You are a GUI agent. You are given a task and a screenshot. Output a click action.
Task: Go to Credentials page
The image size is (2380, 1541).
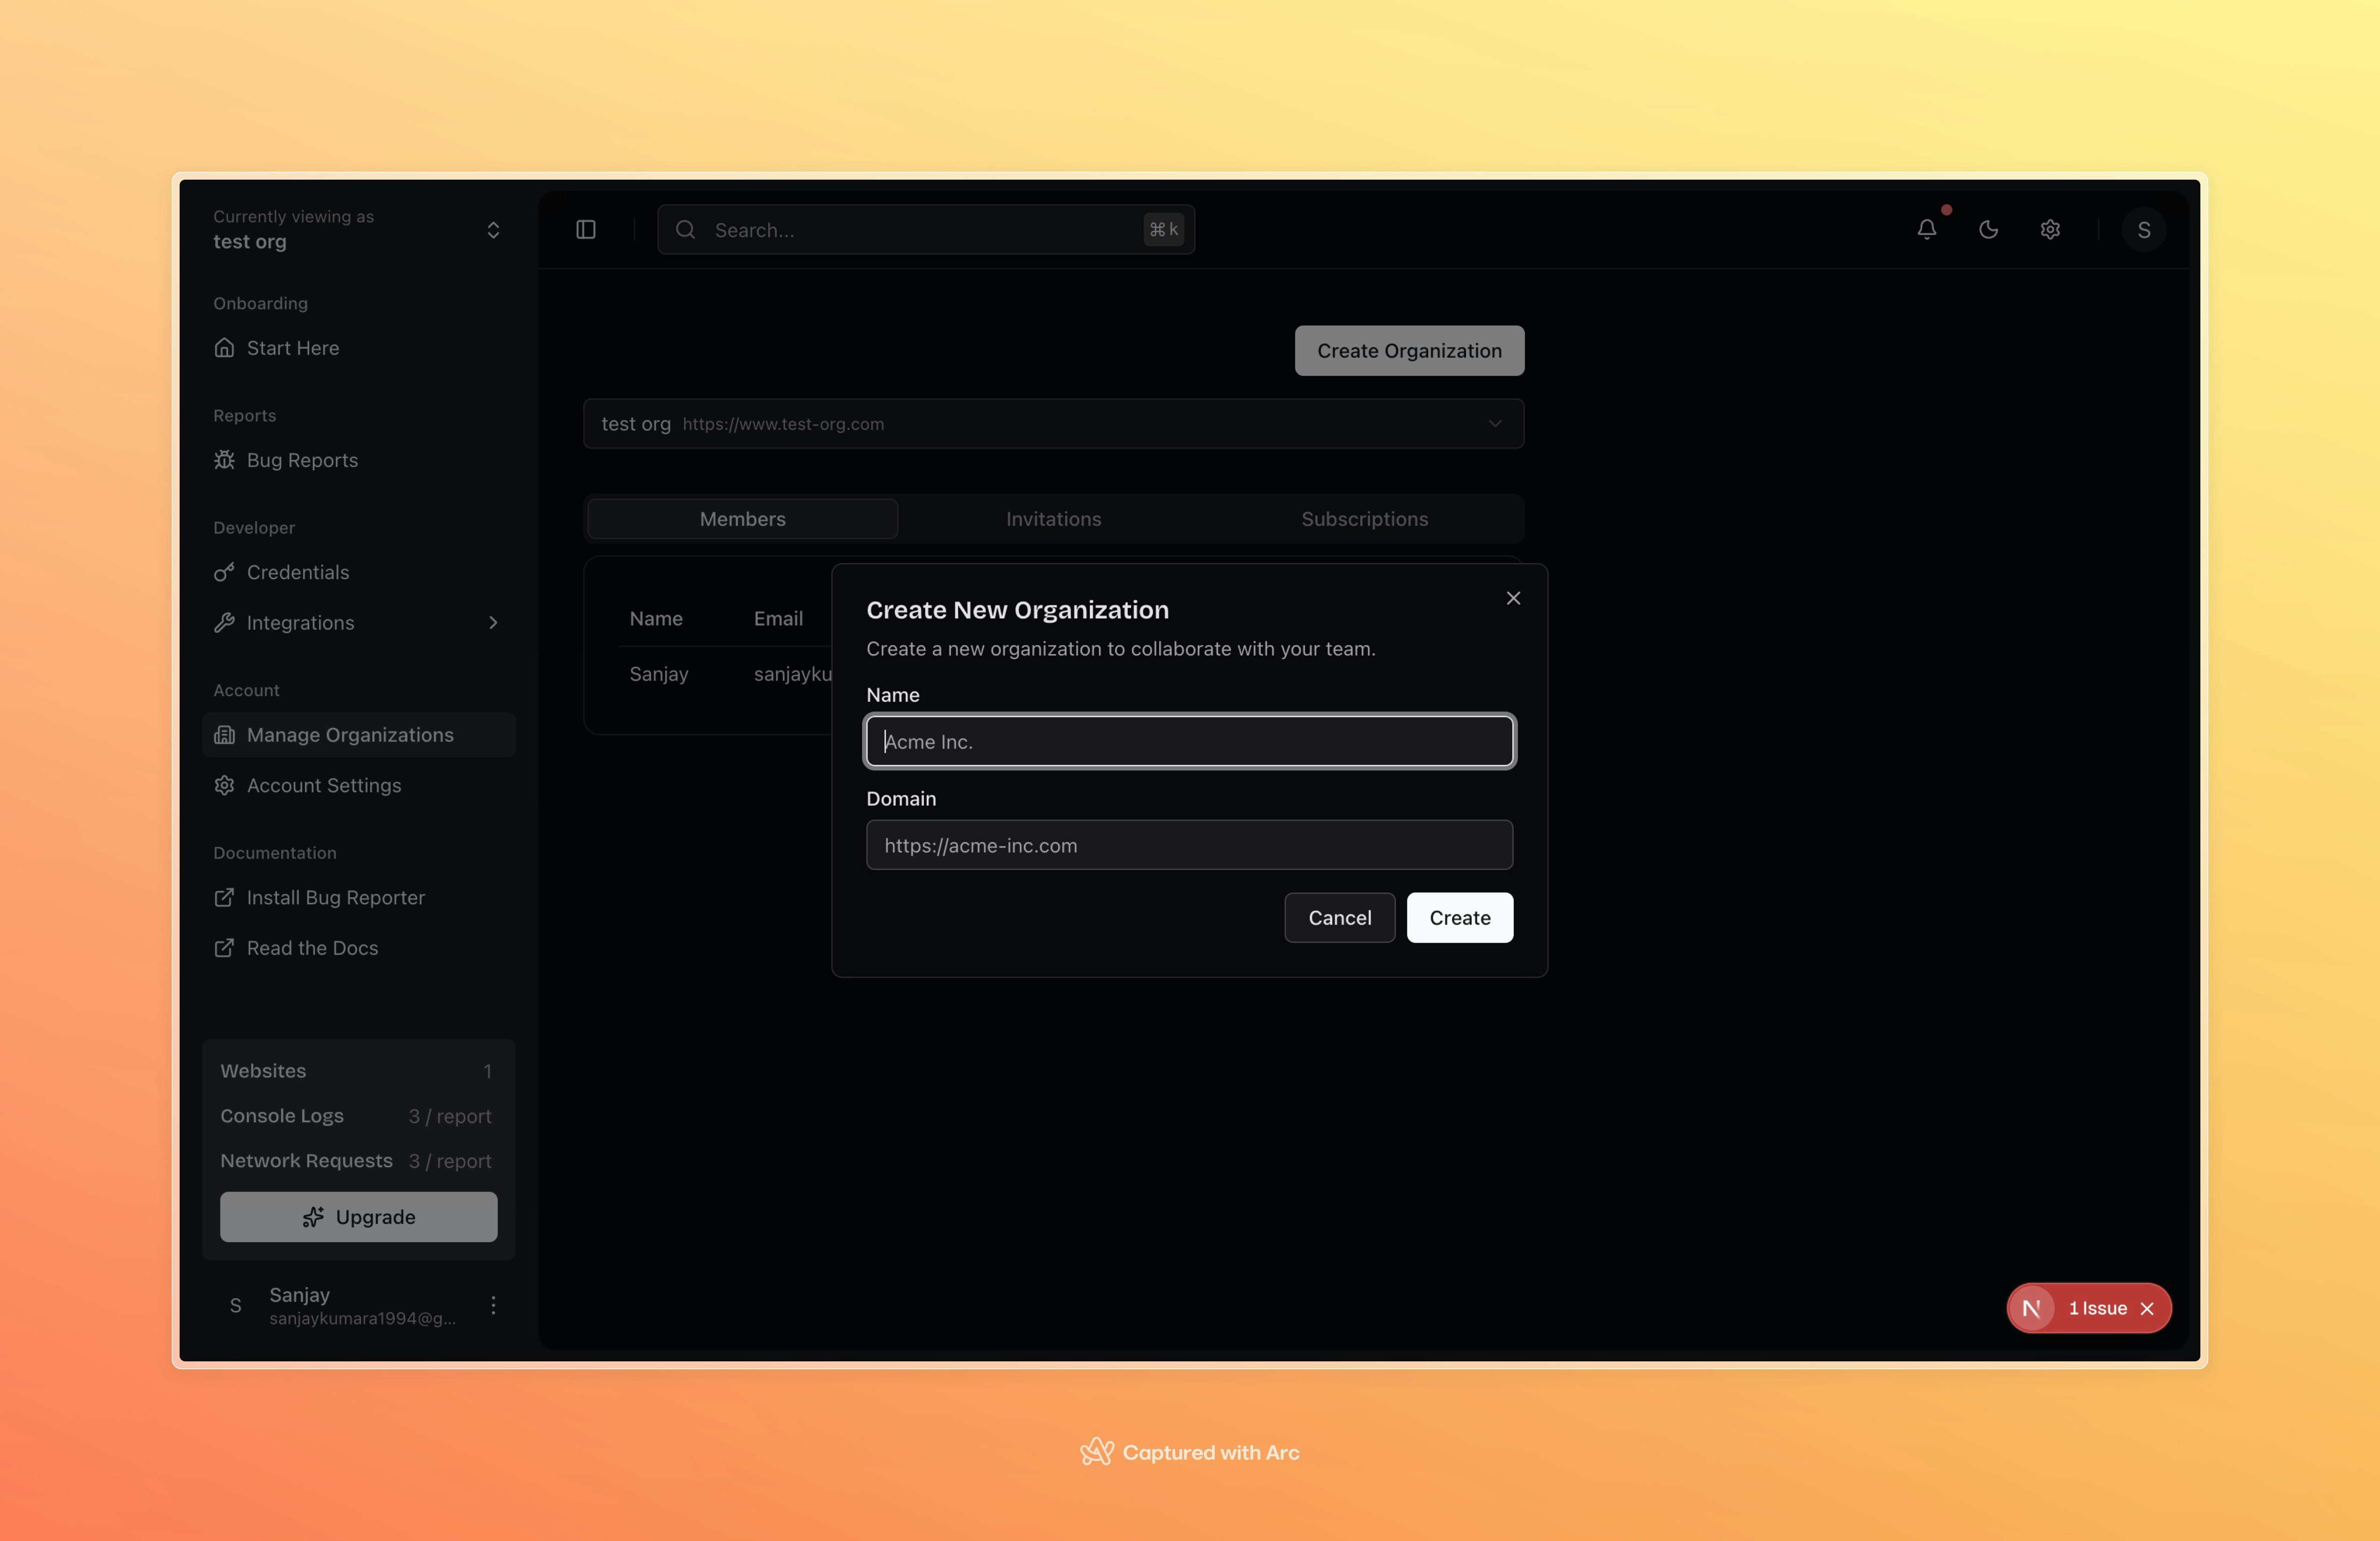(x=297, y=572)
